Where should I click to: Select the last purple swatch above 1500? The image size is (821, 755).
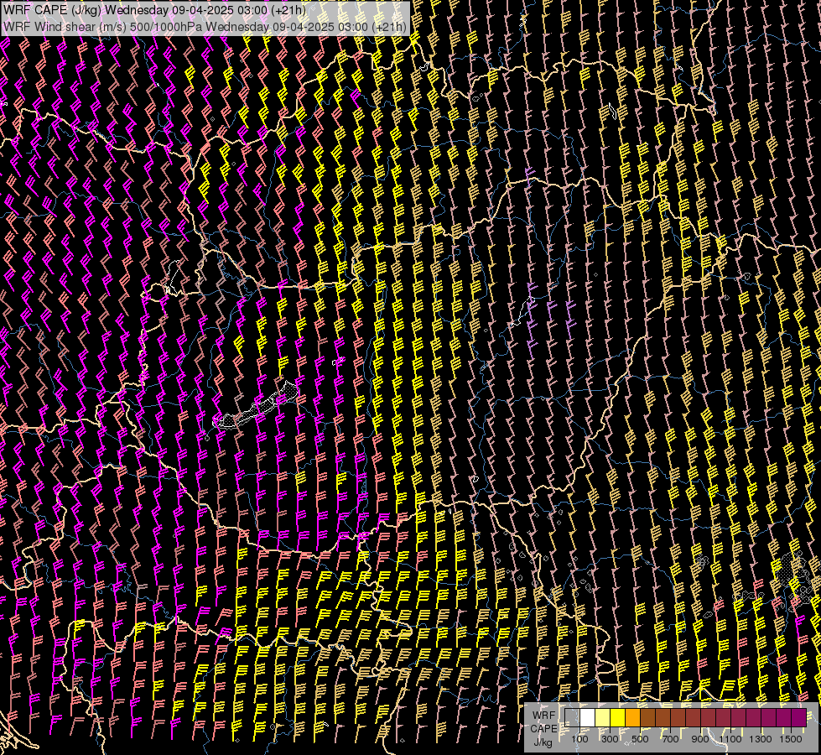(799, 717)
